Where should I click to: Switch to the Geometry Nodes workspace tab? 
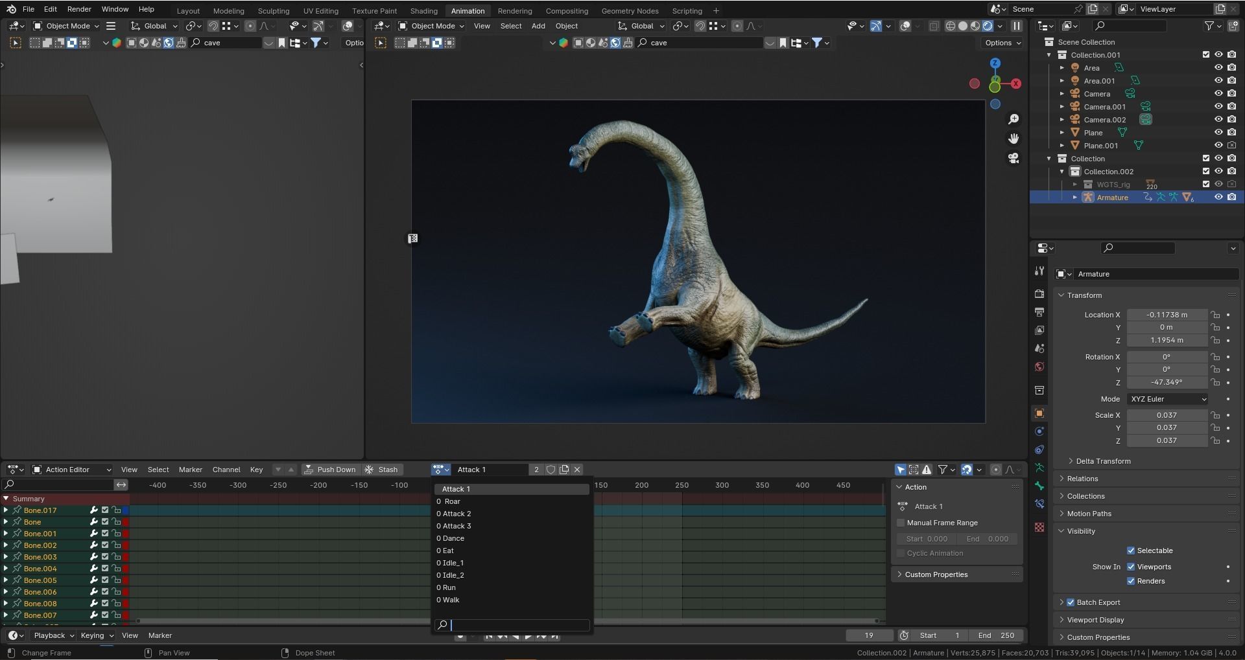click(x=630, y=11)
